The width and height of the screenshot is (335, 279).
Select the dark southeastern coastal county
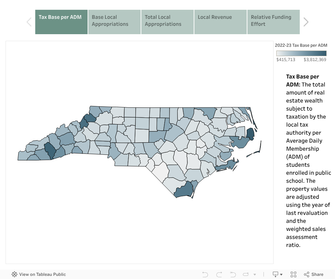point(184,190)
